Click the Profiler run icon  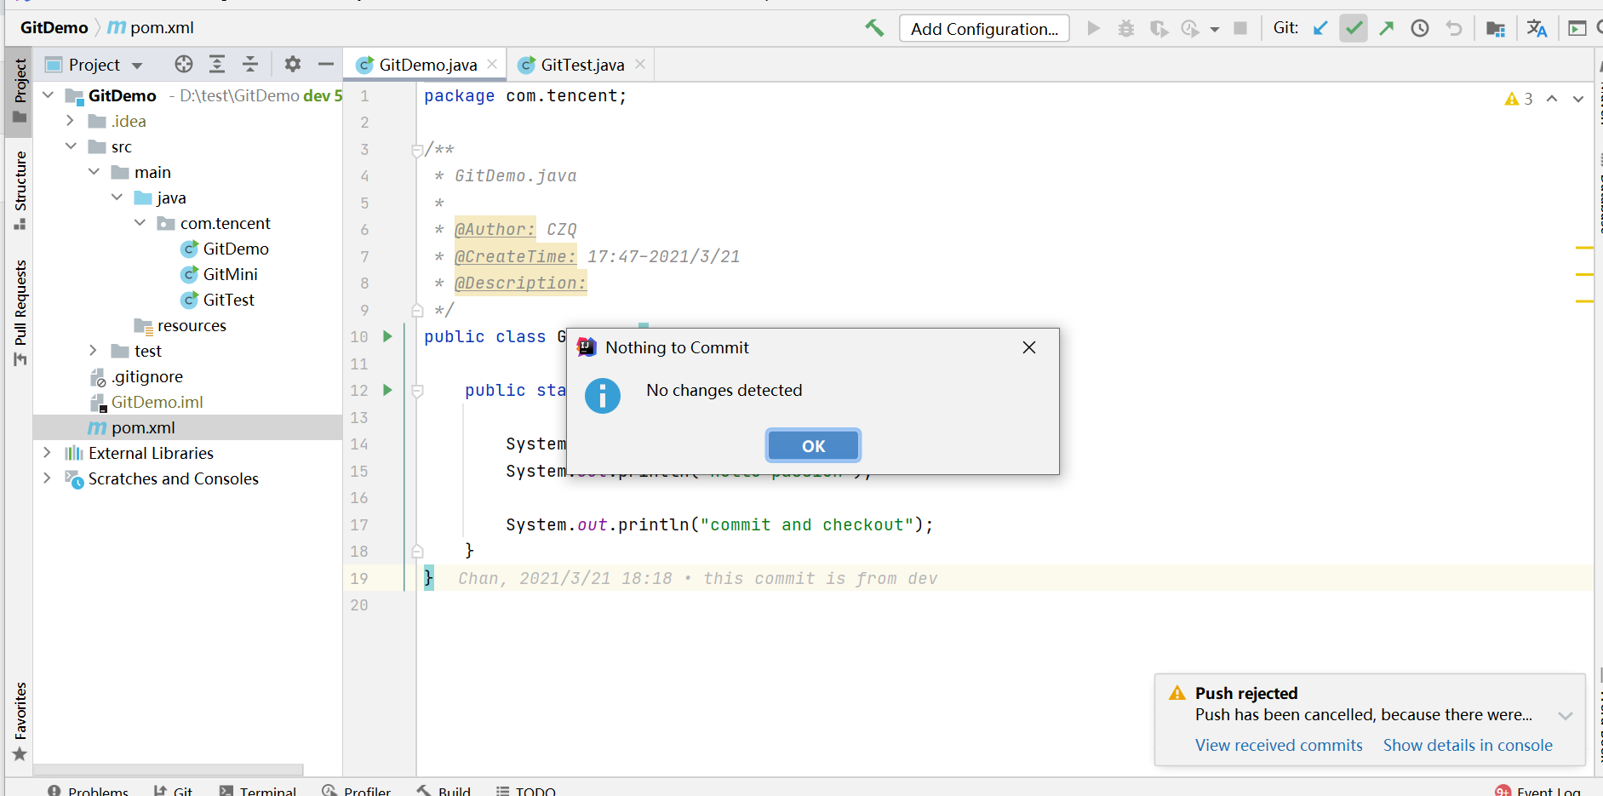coord(1190,28)
